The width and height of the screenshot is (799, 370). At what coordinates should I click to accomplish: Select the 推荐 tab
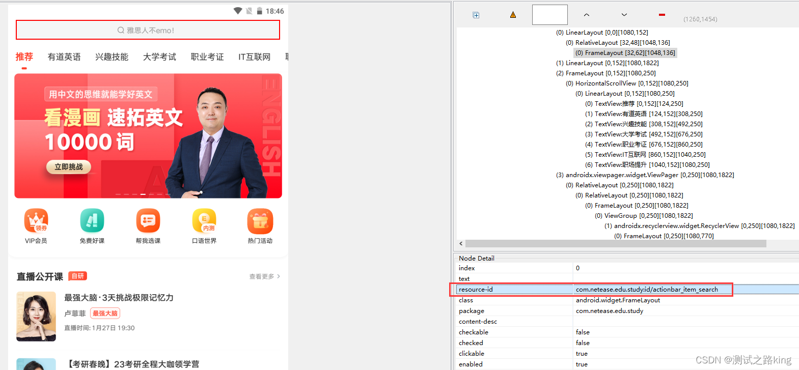(x=24, y=57)
